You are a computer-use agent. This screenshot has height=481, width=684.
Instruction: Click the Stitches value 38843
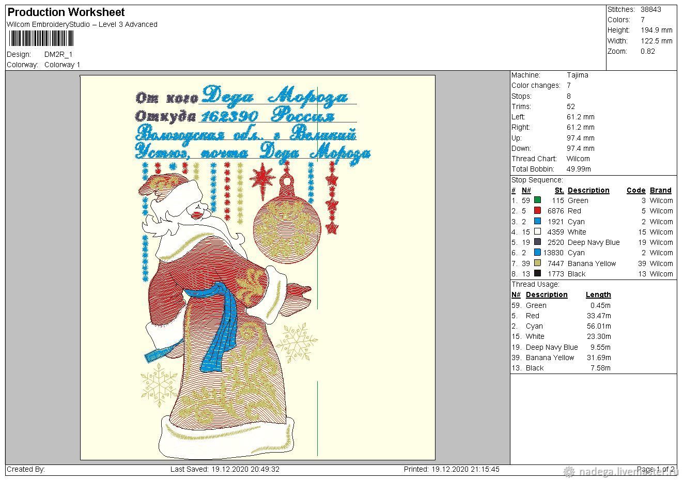[650, 9]
